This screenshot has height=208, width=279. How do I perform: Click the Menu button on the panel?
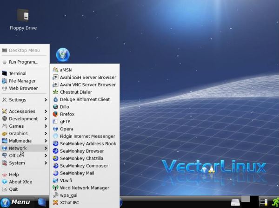pos(16,202)
